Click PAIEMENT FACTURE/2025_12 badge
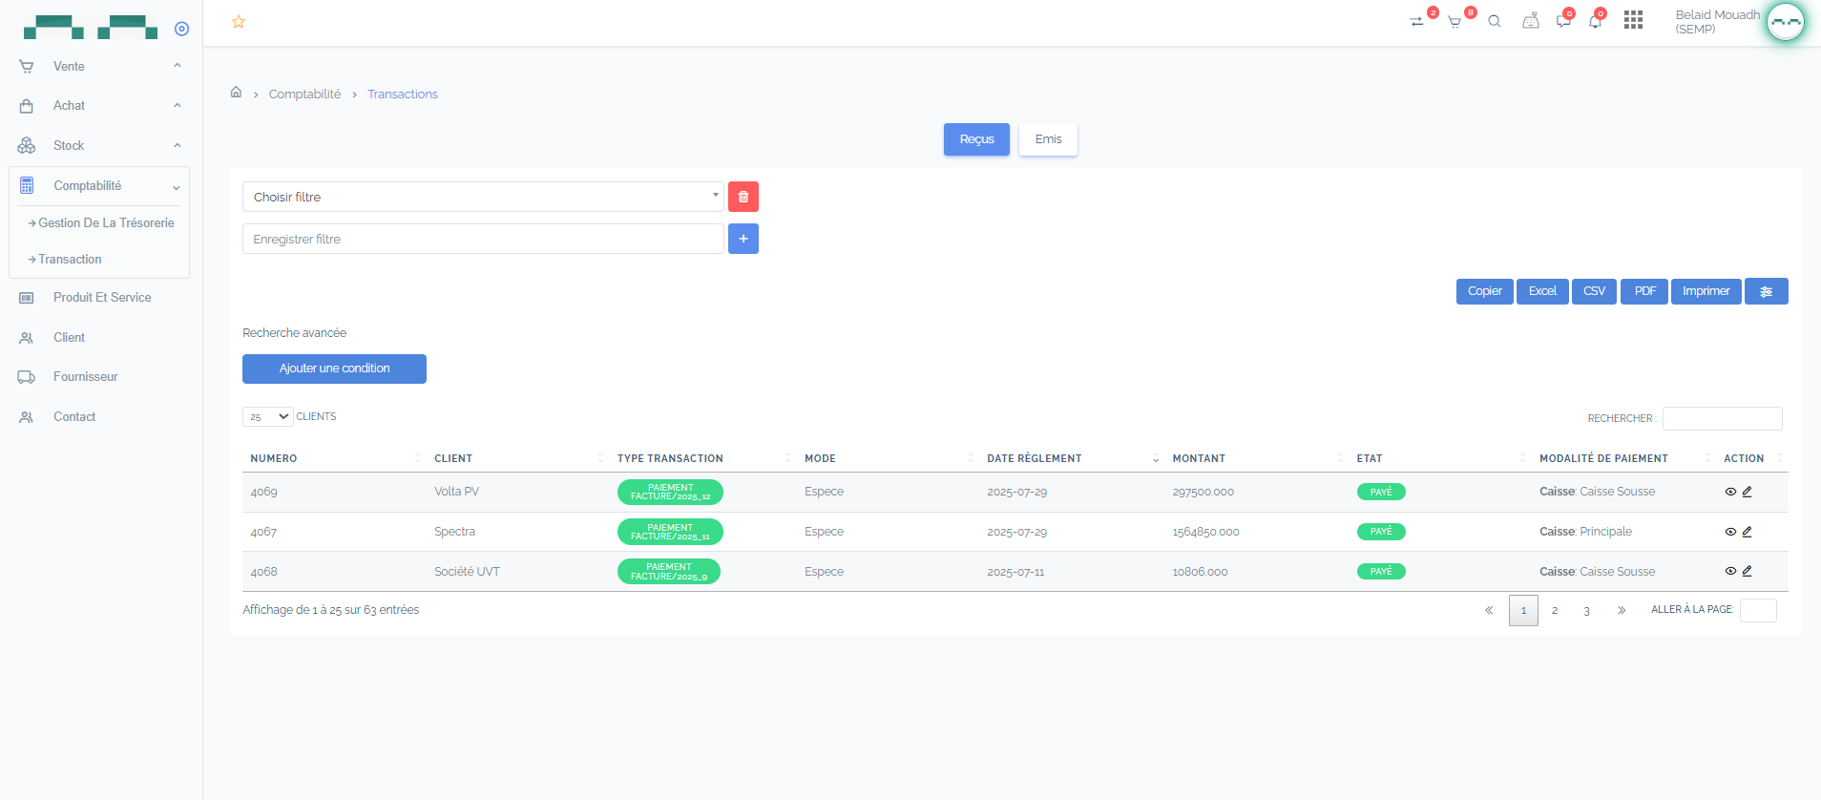This screenshot has width=1821, height=800. click(670, 492)
